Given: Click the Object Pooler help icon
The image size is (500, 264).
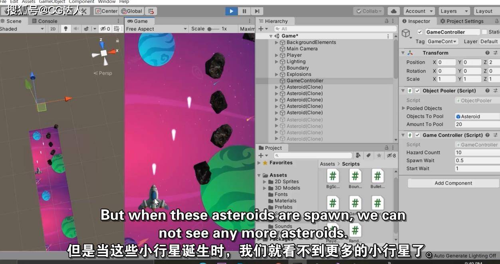Looking at the screenshot, I should point(487,91).
